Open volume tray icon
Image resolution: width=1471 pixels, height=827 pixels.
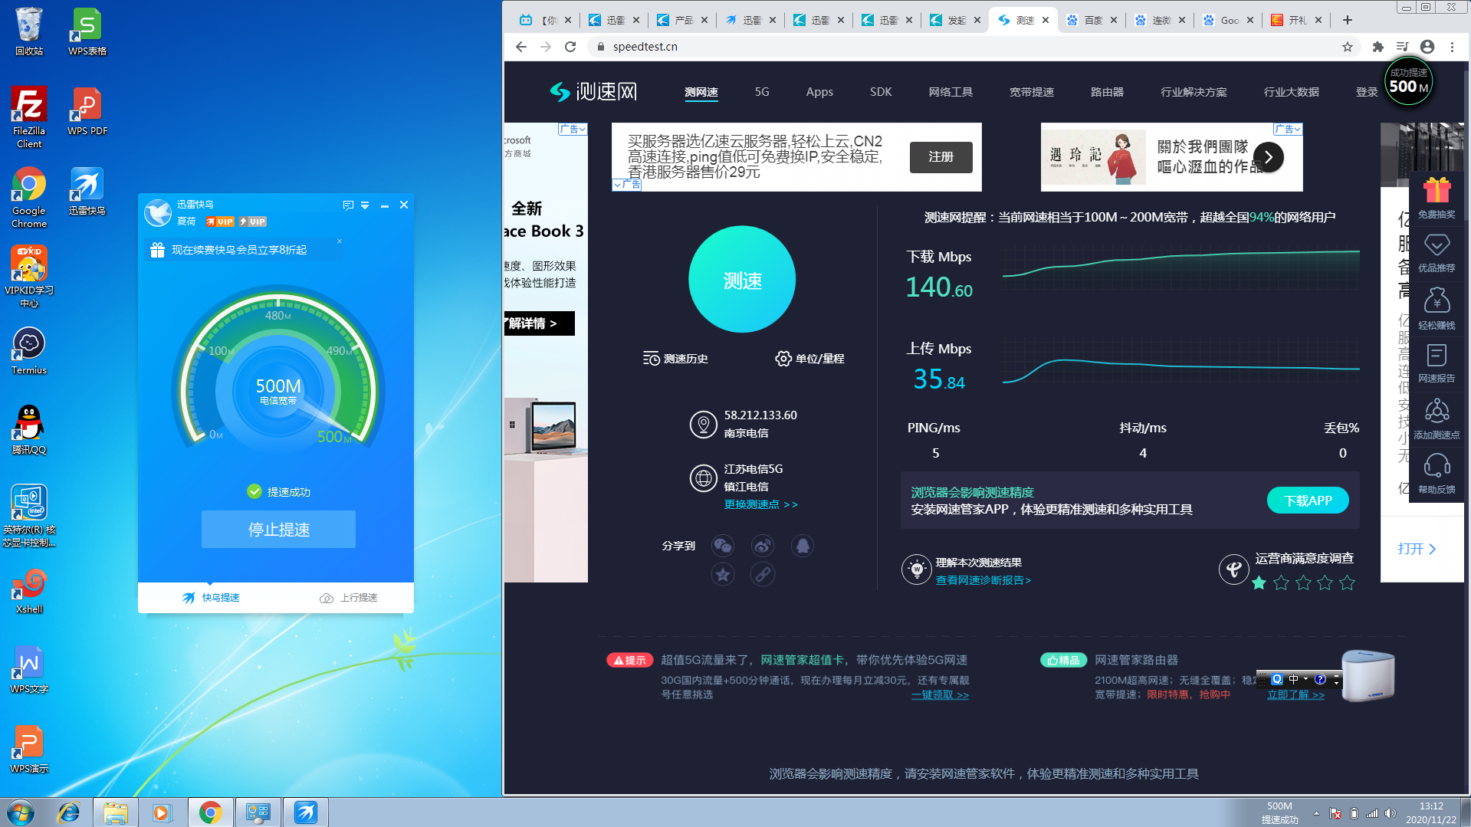(x=1391, y=813)
